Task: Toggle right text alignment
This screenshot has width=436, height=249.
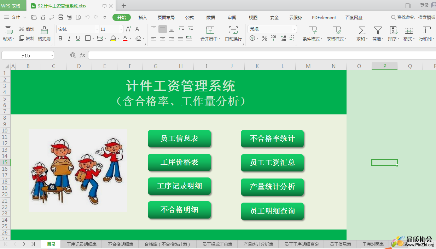Action: point(172,38)
